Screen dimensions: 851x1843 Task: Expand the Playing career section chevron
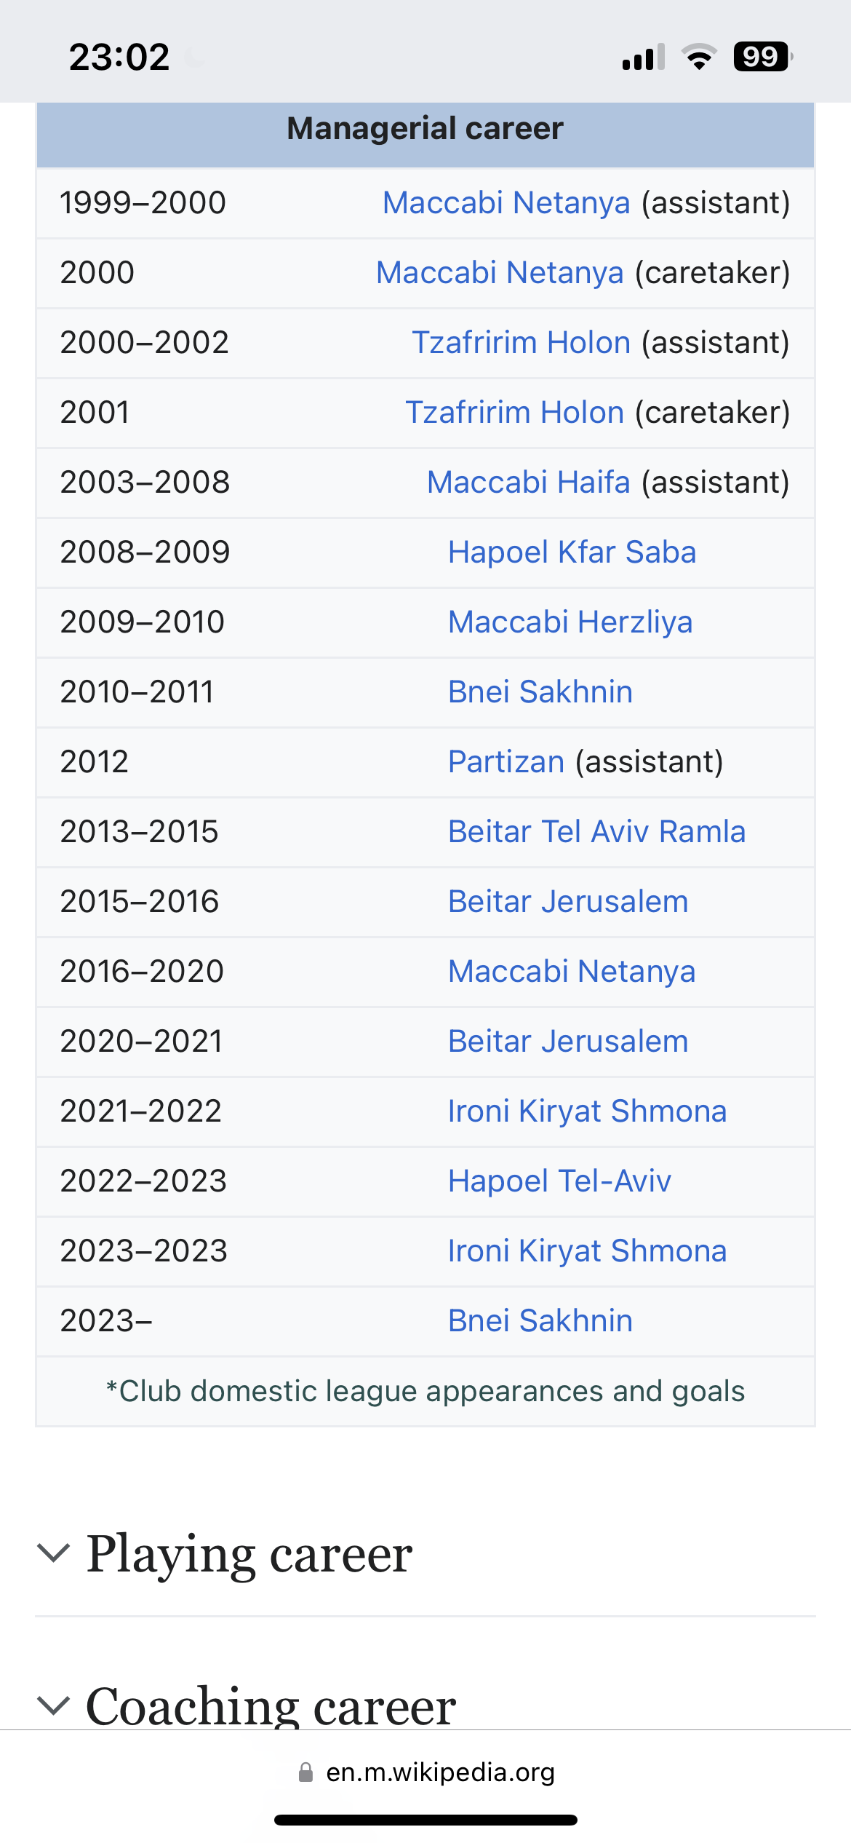click(53, 1553)
